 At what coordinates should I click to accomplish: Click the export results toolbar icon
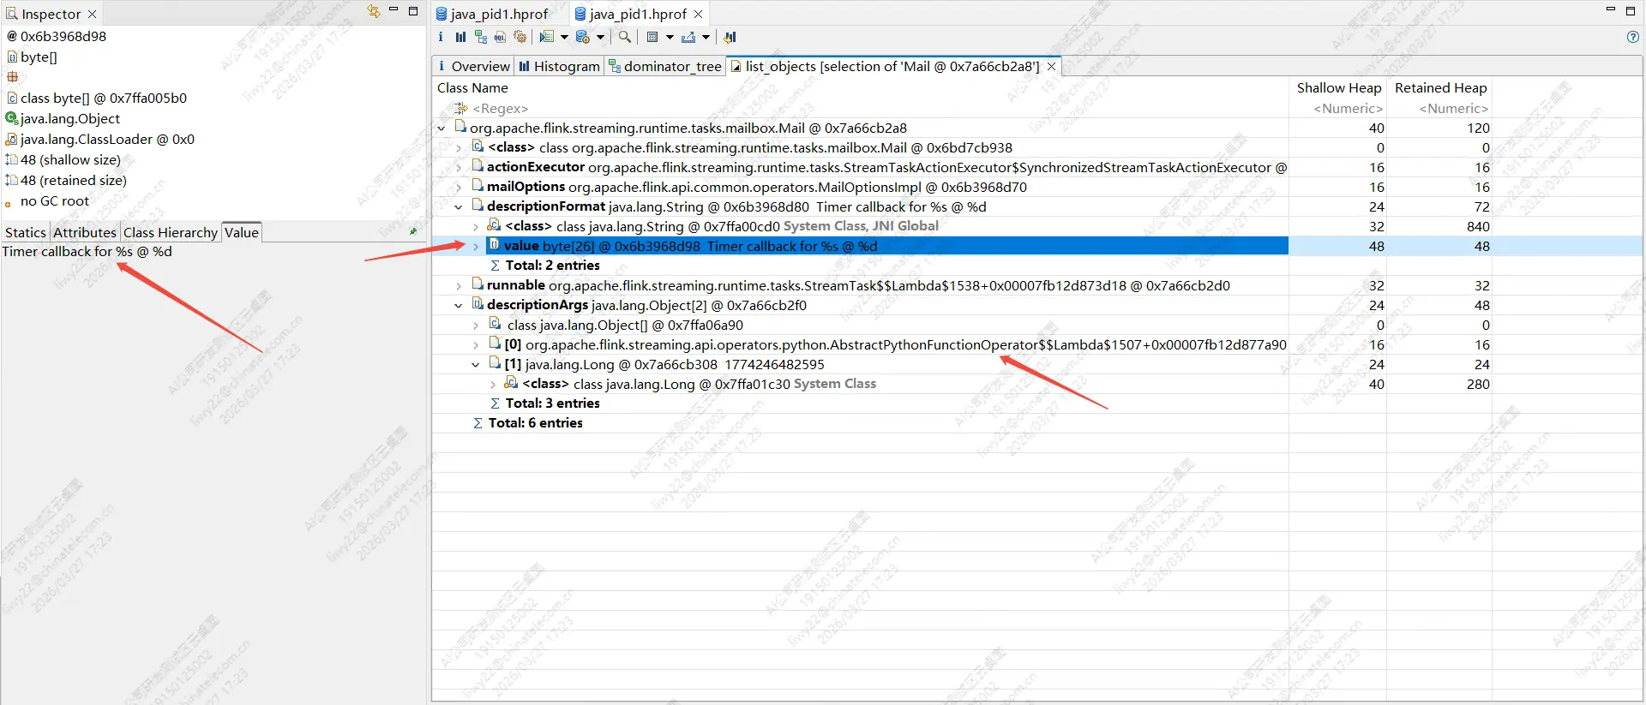688,37
